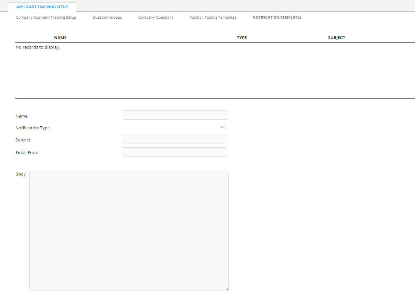Viewport: 415px width, 298px height.
Task: Click the Subject field label
Action: click(x=23, y=140)
